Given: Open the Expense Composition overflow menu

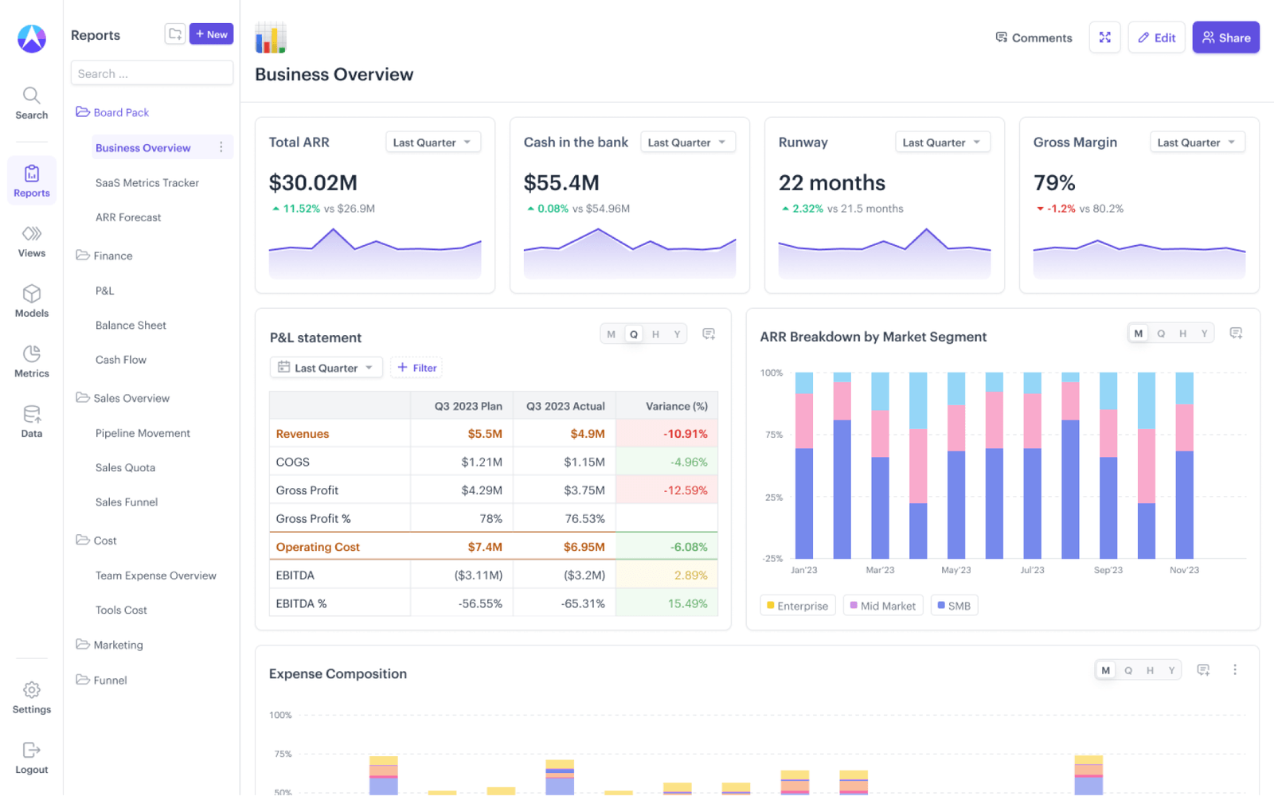Looking at the screenshot, I should [x=1235, y=669].
